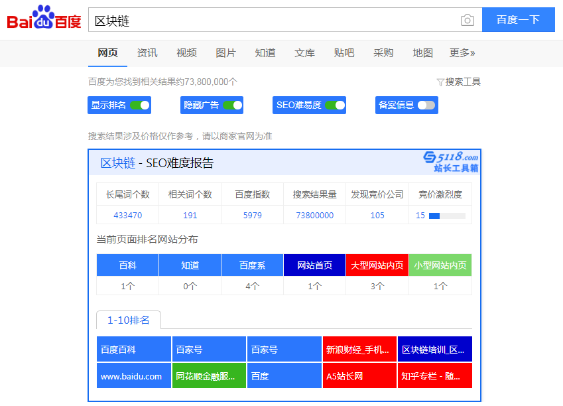The image size is (563, 406).
Task: Open the 视频 tab
Action: [187, 53]
